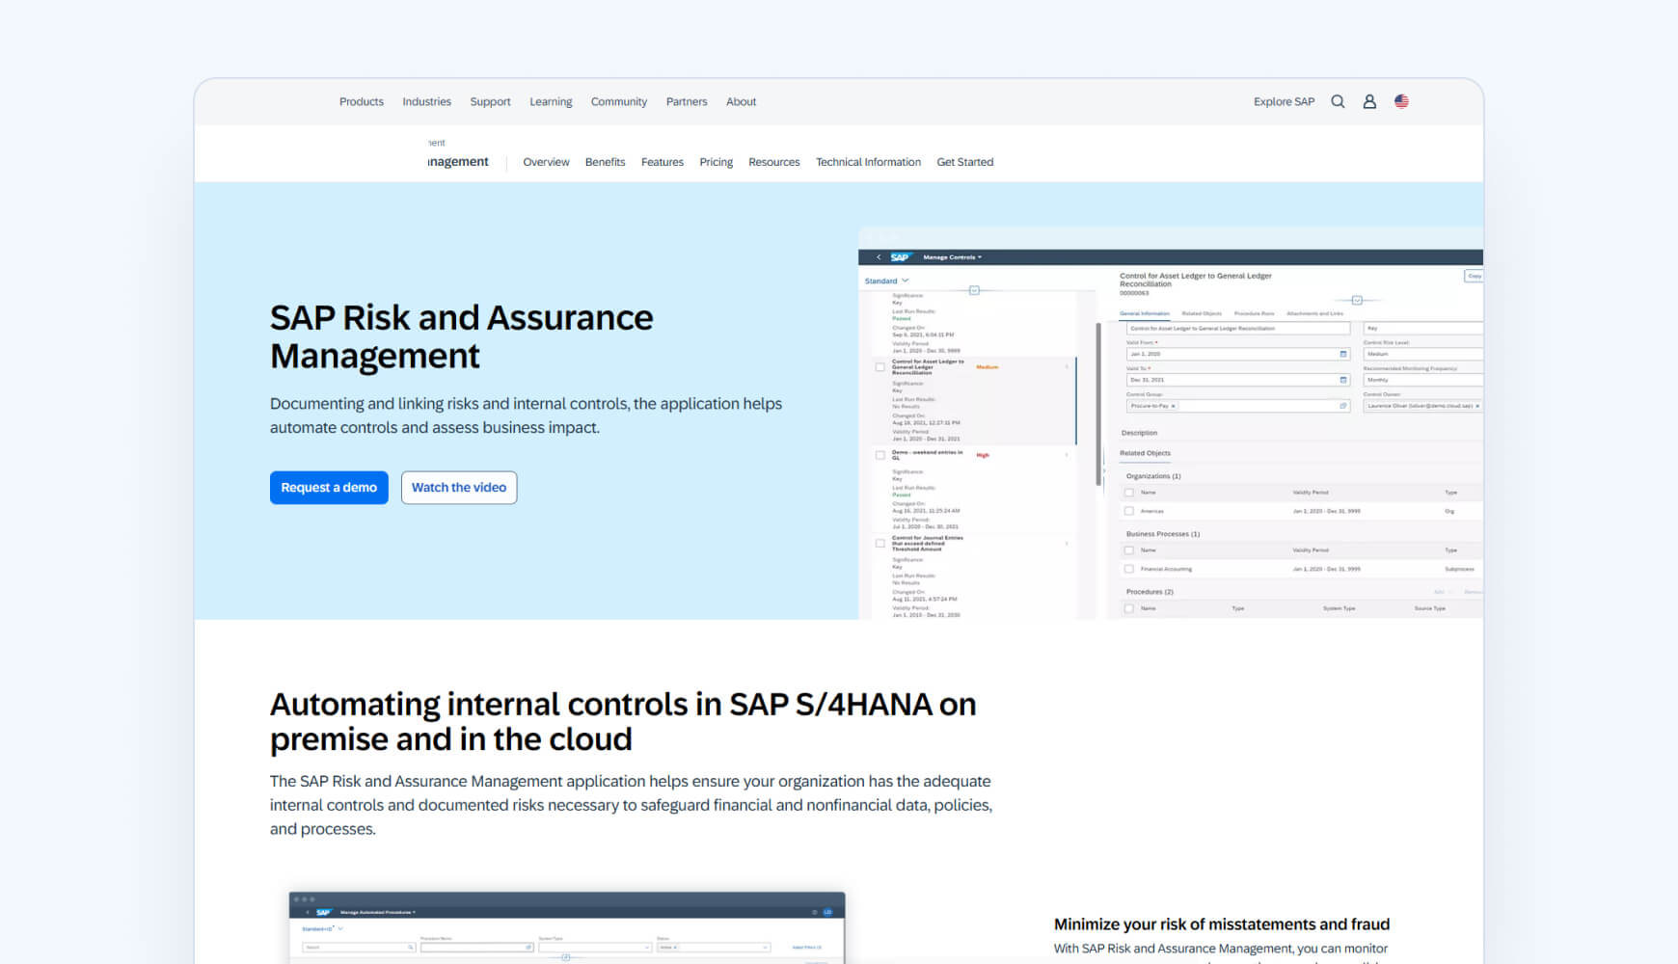The image size is (1678, 964).
Task: Tick the Americas organization row checkbox
Action: pos(1129,511)
